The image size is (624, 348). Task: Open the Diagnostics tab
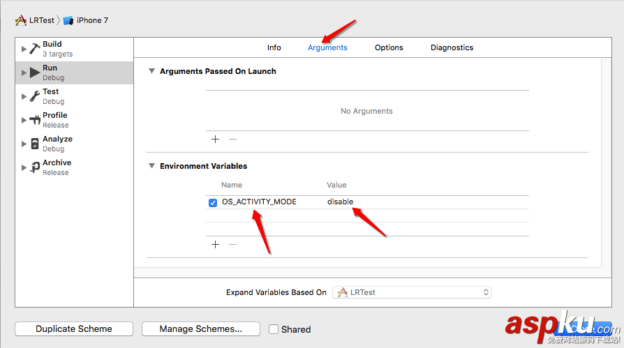pyautogui.click(x=452, y=47)
